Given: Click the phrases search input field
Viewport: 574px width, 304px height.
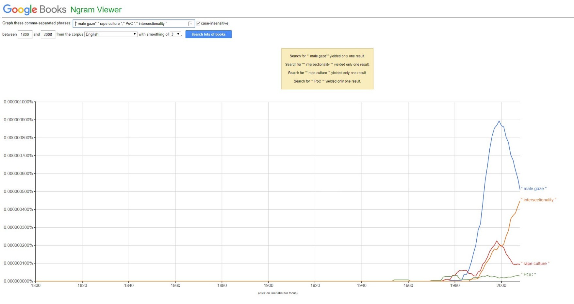Looking at the screenshot, I should pyautogui.click(x=131, y=23).
